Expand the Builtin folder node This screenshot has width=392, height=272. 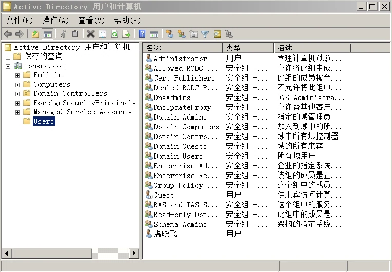coord(17,75)
